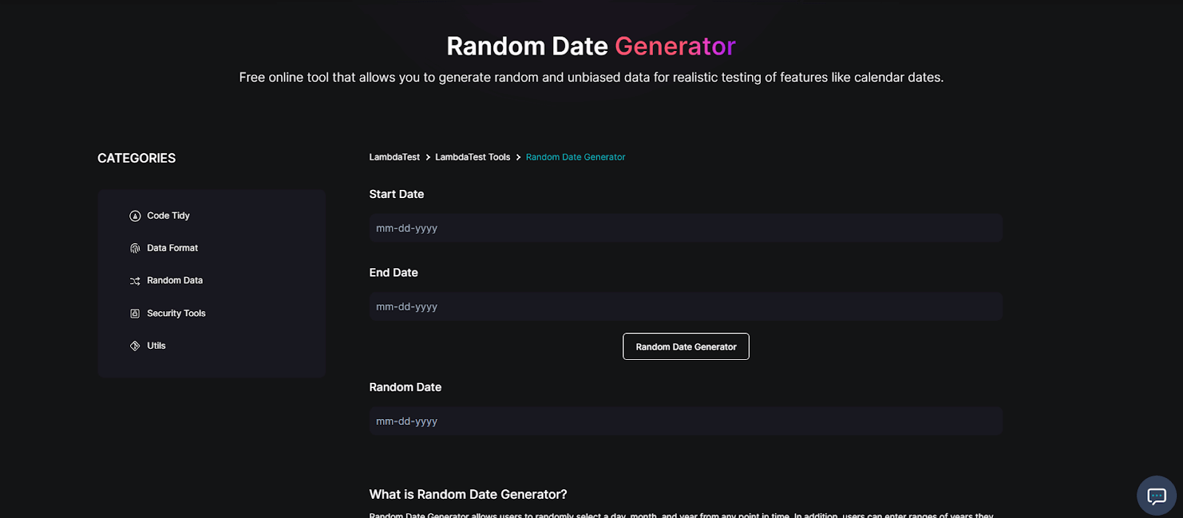1183x518 pixels.
Task: Click the Data Format category entry
Action: [x=172, y=248]
